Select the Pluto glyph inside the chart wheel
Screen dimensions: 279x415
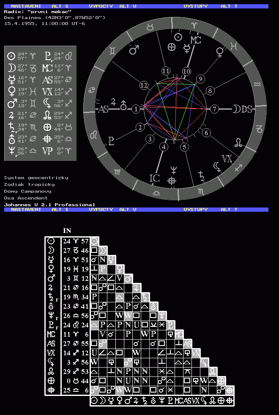tap(111, 140)
